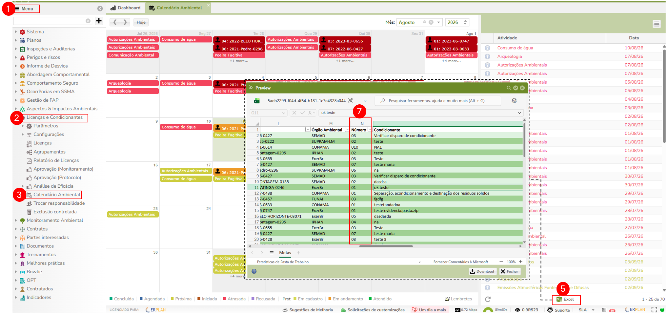Screen dimensions: 667x314
Task: Open Relatório de Licenças item
Action: tap(56, 160)
